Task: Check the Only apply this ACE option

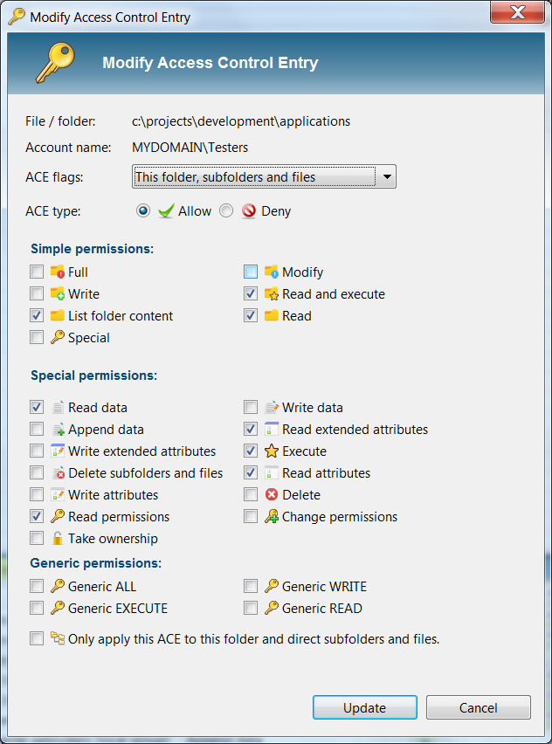Action: click(x=36, y=637)
